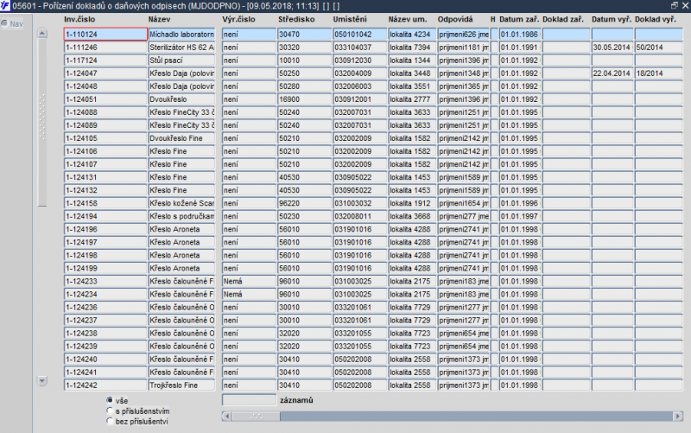This screenshot has height=433, width=691.
Task: Select the 's příslušenstvím' radio option
Action: [110, 411]
